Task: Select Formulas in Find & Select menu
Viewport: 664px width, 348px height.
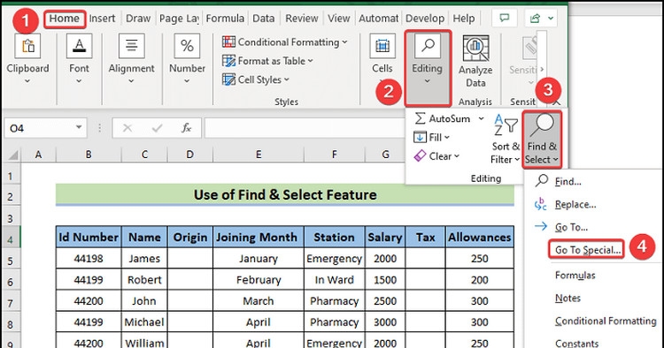Action: 575,276
